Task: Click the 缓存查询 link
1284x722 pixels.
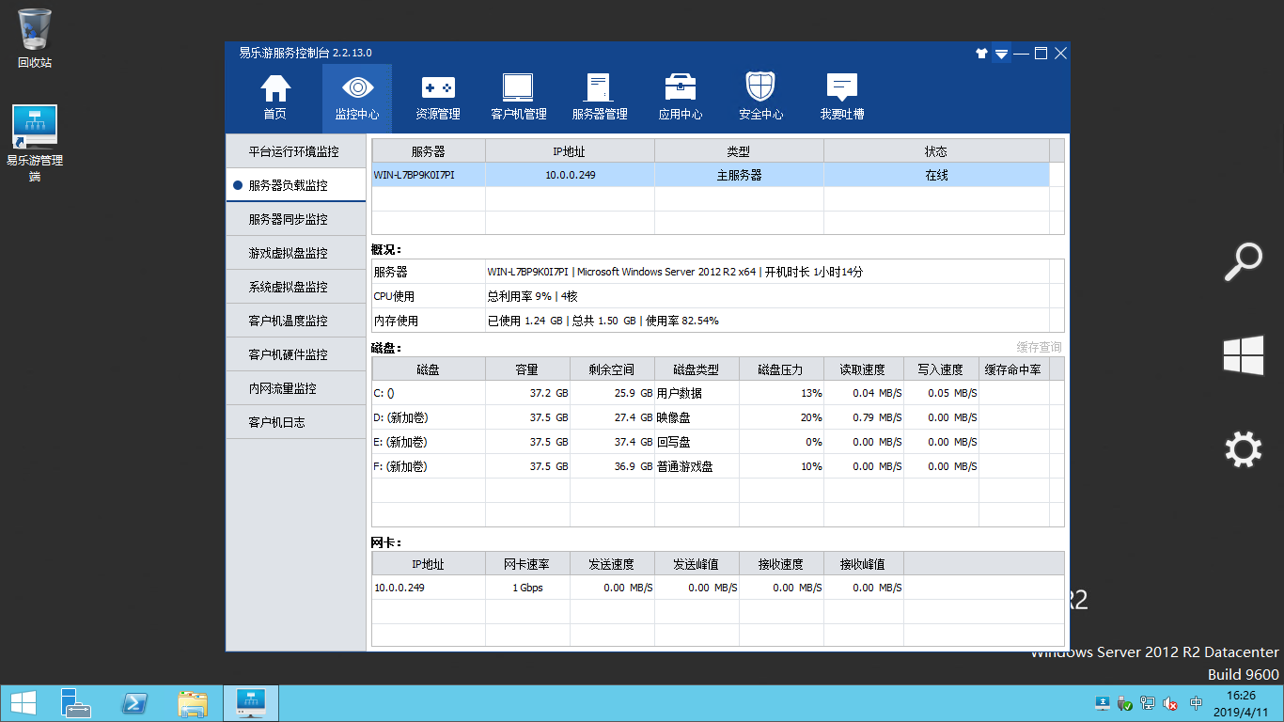Action: (1039, 347)
